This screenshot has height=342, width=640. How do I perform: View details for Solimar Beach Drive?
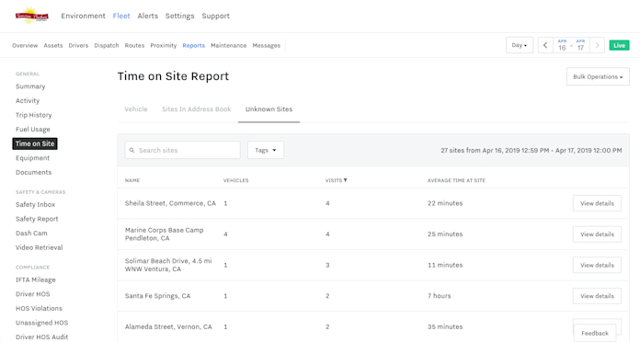pyautogui.click(x=597, y=265)
